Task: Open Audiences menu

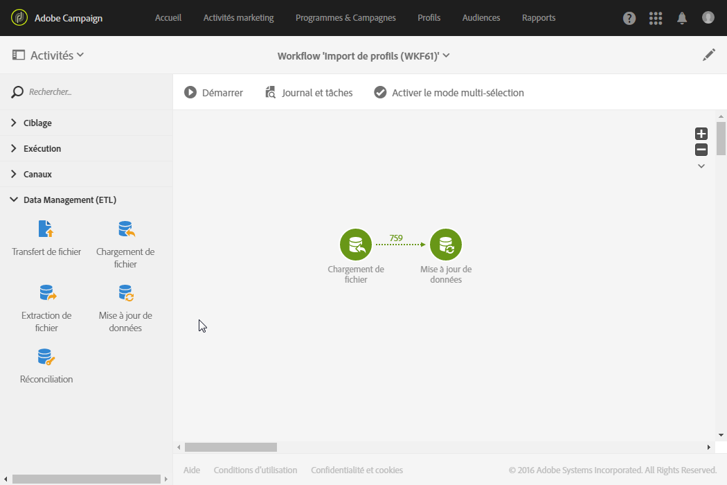Action: [x=481, y=17]
